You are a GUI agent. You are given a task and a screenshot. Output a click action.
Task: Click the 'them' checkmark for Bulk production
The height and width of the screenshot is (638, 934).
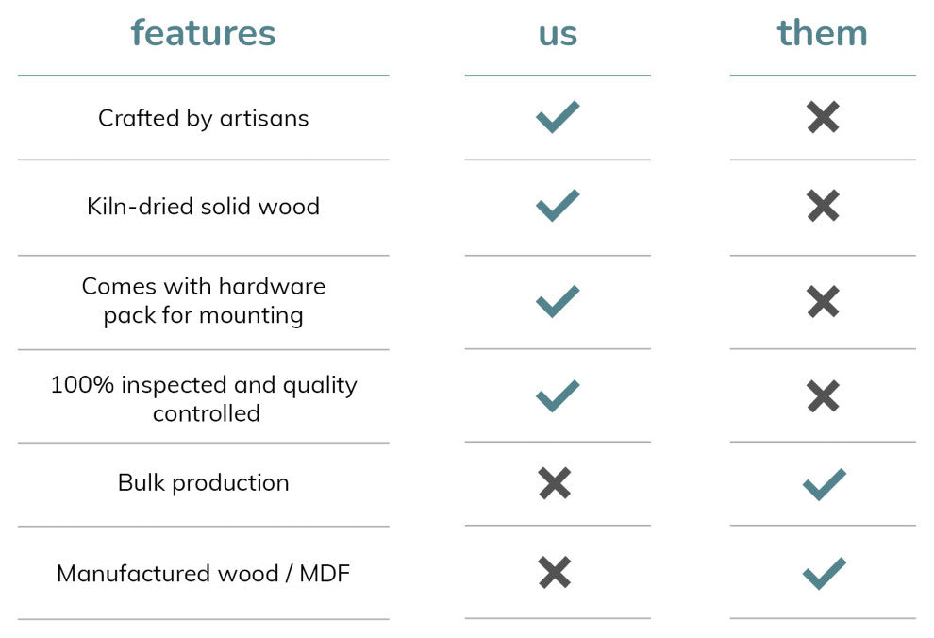[x=825, y=484]
